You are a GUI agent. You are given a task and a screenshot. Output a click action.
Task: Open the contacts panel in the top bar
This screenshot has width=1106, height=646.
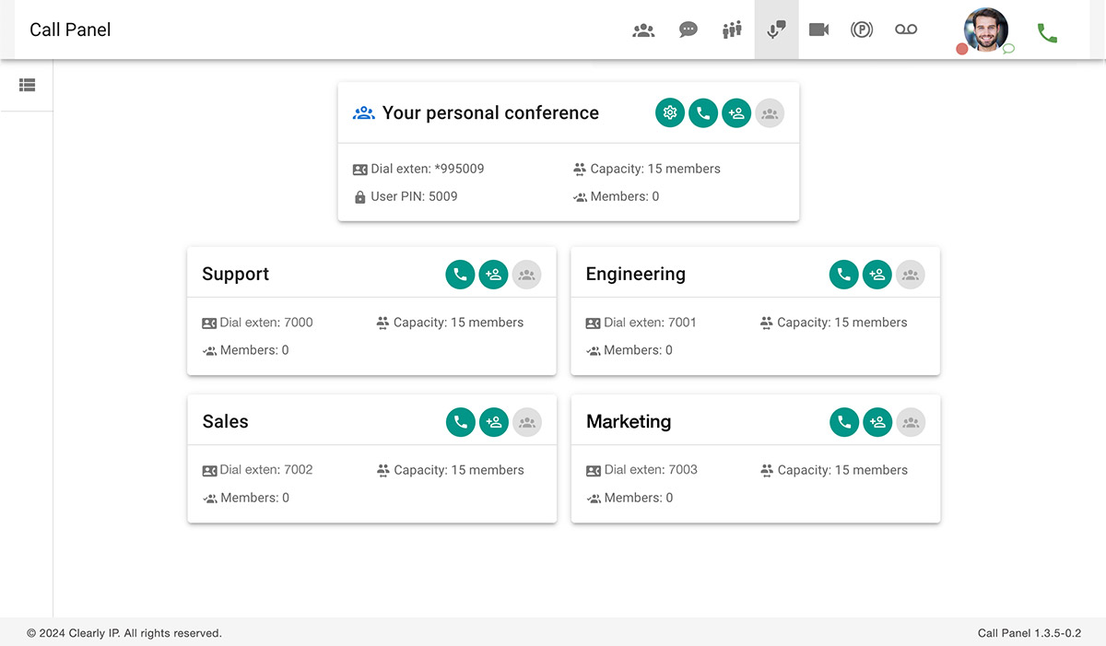coord(643,30)
